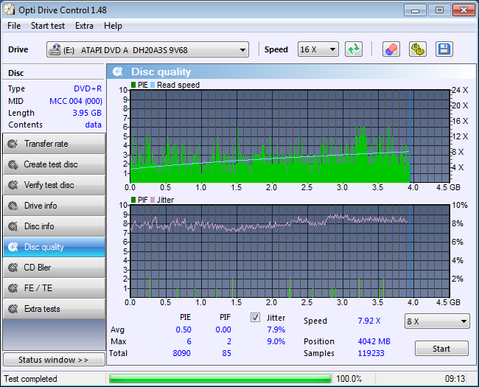
Task: Click the Read speed blue legend swatch
Action: tap(153, 85)
